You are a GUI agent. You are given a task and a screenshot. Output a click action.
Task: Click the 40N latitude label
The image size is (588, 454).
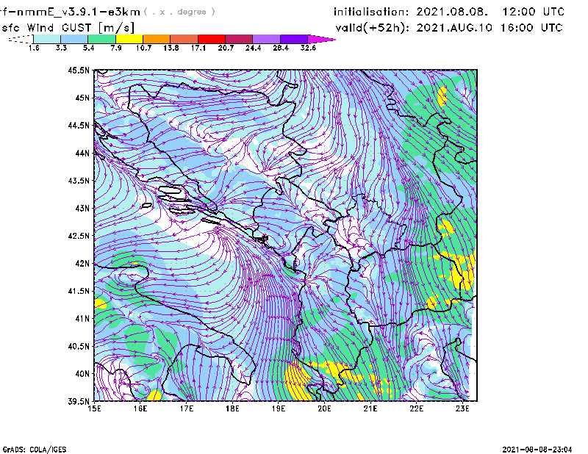(82, 373)
